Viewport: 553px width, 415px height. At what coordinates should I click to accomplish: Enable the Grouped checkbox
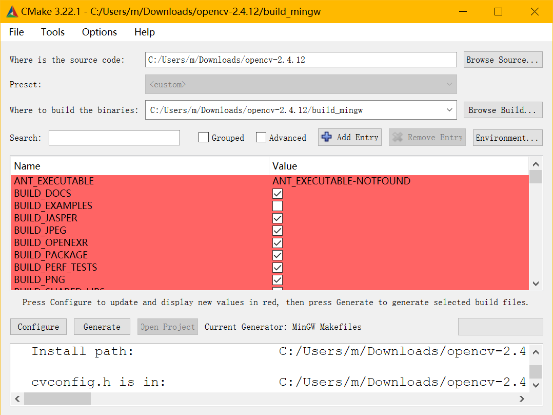click(x=204, y=138)
